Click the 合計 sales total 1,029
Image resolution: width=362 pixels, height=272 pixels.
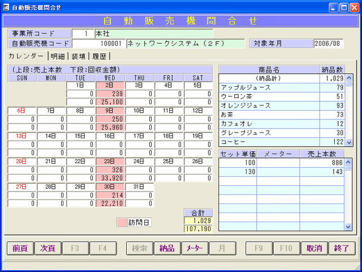point(199,220)
